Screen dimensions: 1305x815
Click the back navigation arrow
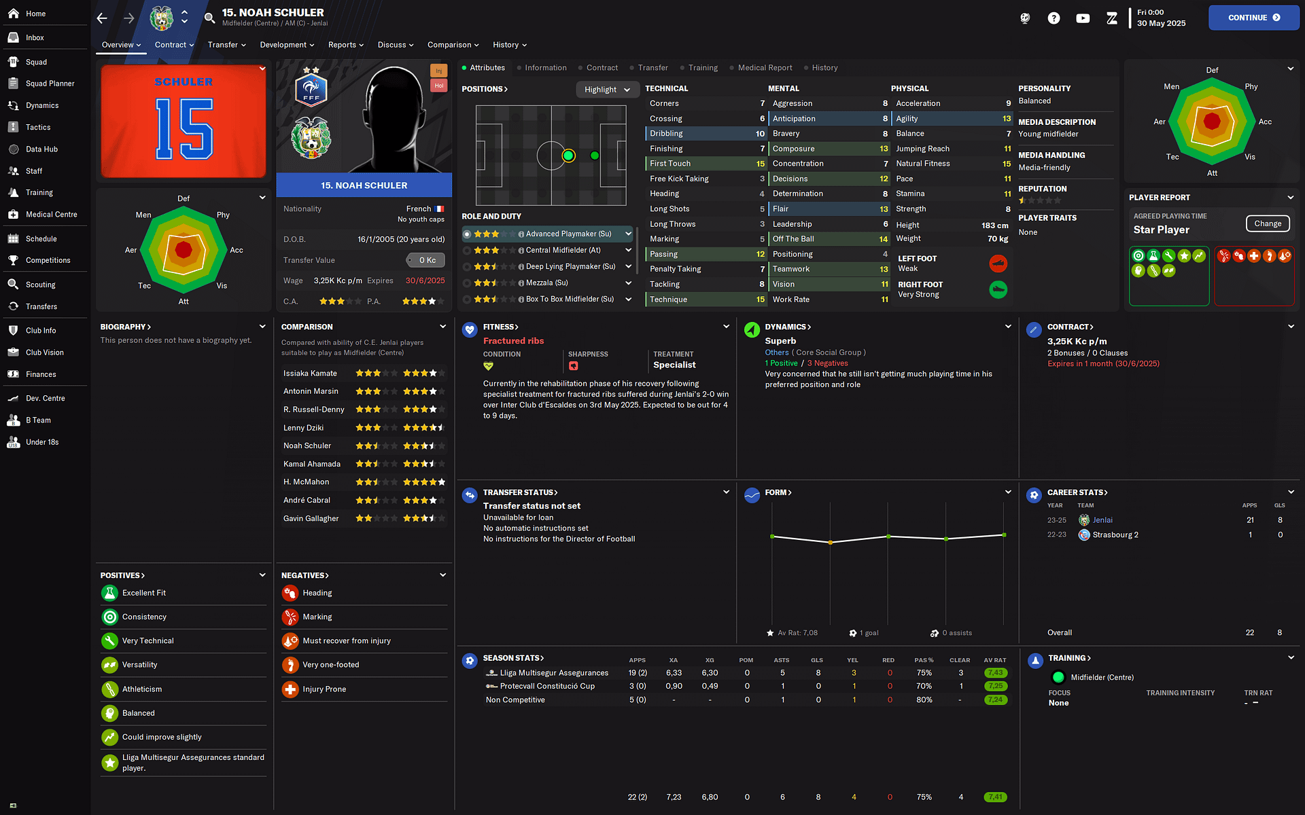102,18
